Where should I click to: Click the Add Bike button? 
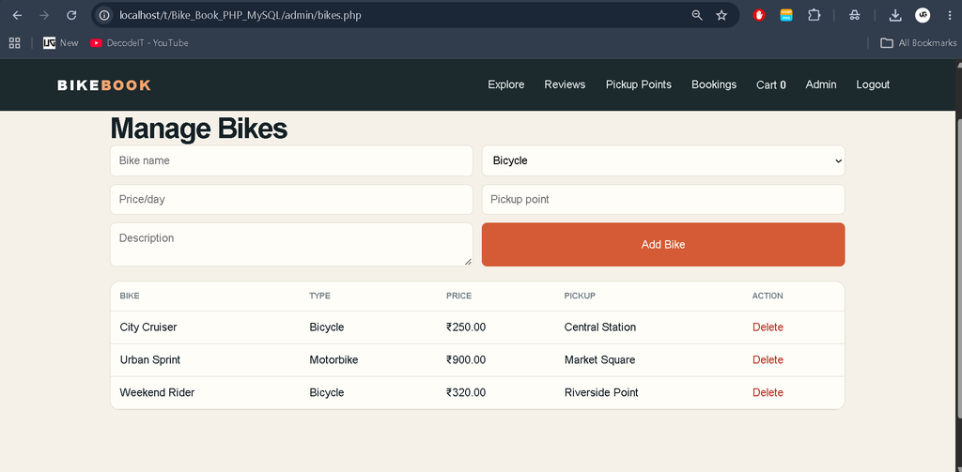coord(663,245)
